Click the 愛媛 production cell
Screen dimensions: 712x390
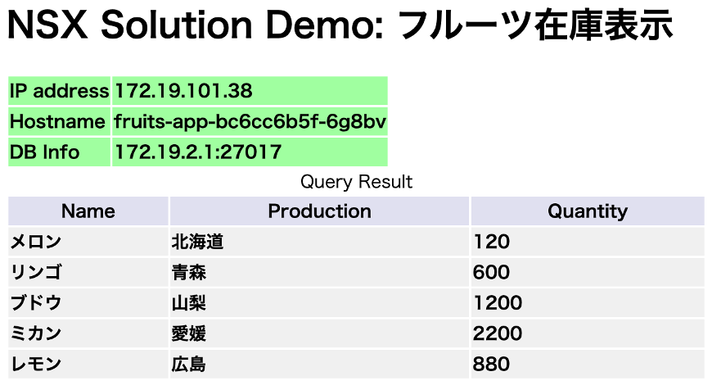pyautogui.click(x=189, y=333)
